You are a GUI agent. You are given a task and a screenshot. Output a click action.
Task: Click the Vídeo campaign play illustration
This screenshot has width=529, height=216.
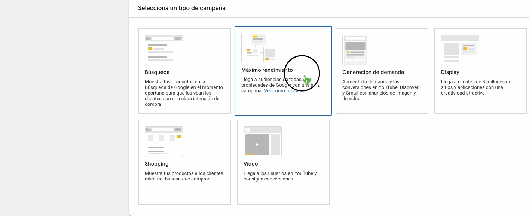pos(263,142)
